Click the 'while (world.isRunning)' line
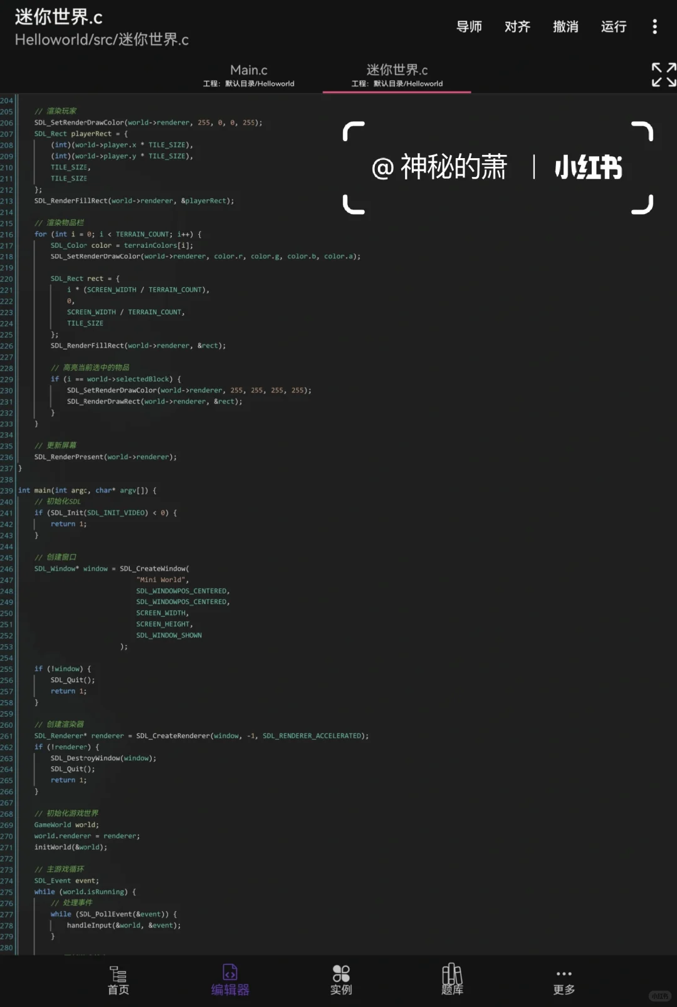This screenshot has width=677, height=1007. (85, 892)
